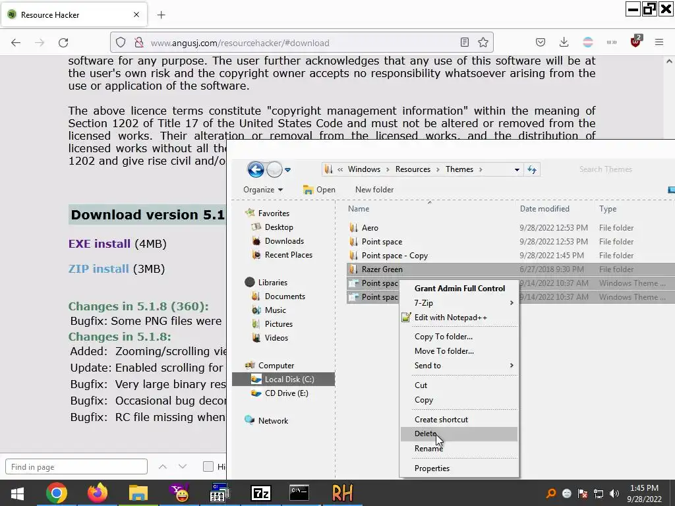Image resolution: width=675 pixels, height=506 pixels.
Task: Open the Firefox hamburger menu
Action: click(x=659, y=42)
